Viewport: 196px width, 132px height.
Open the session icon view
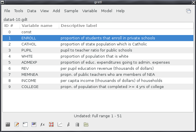point(34,124)
